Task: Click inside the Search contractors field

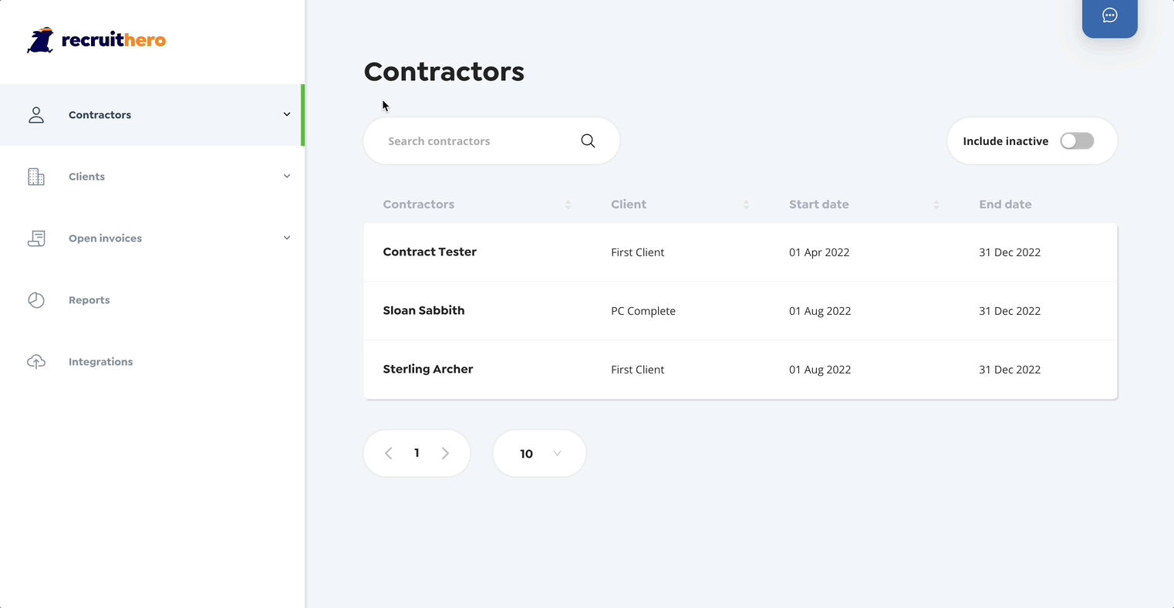Action: coord(471,140)
